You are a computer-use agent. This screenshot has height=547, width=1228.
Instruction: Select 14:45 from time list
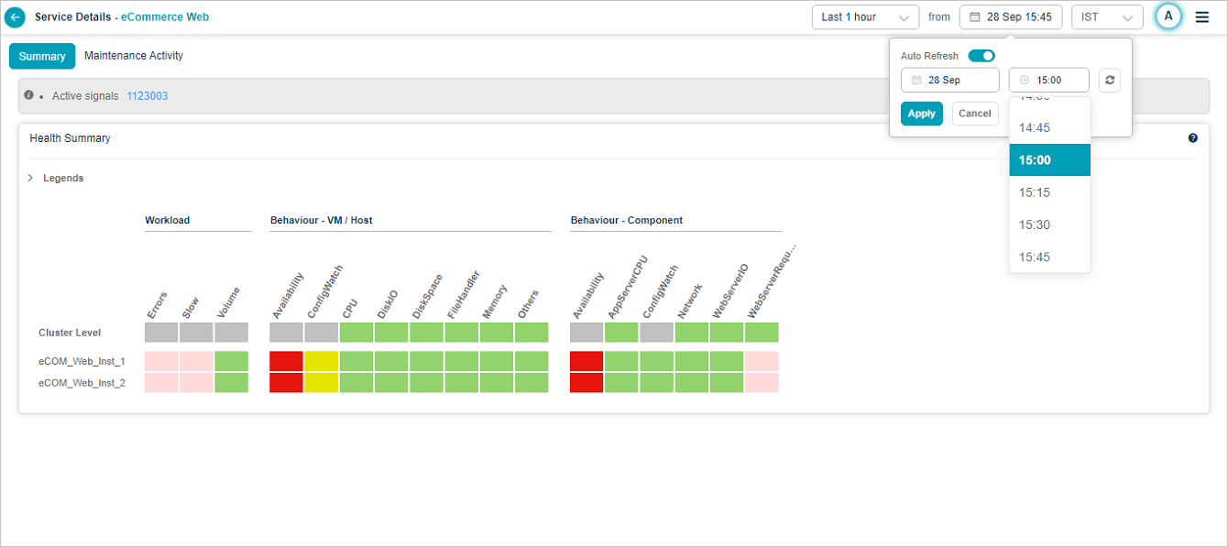(1035, 128)
